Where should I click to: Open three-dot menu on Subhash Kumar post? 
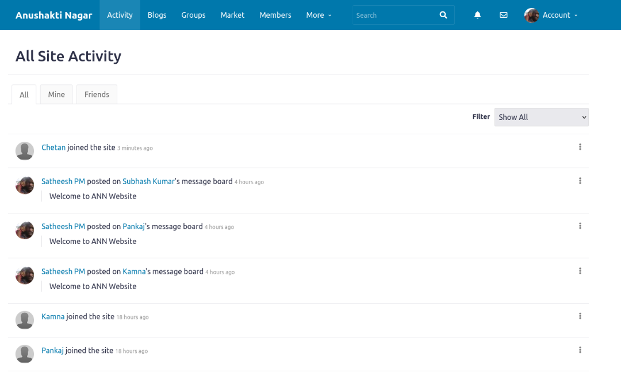coord(580,181)
